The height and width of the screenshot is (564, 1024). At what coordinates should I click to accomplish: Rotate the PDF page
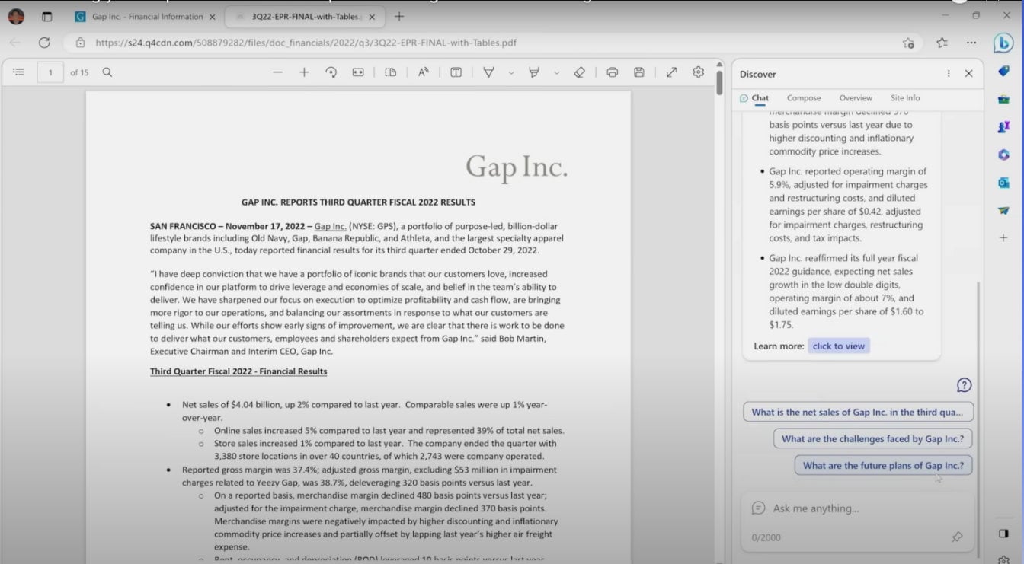click(x=331, y=72)
